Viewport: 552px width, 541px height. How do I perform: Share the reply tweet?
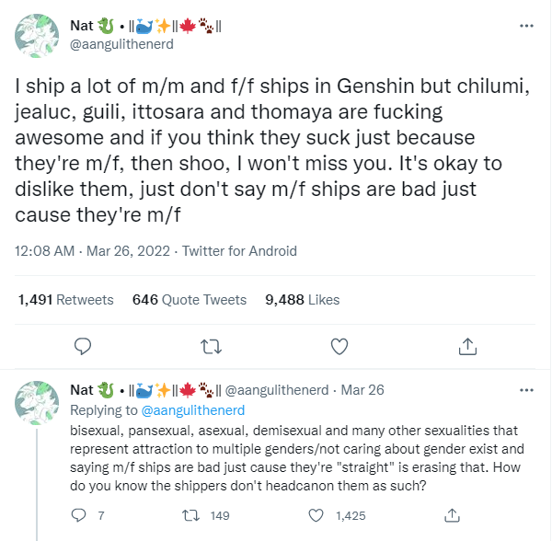[451, 514]
